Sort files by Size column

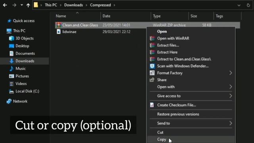tap(194, 16)
